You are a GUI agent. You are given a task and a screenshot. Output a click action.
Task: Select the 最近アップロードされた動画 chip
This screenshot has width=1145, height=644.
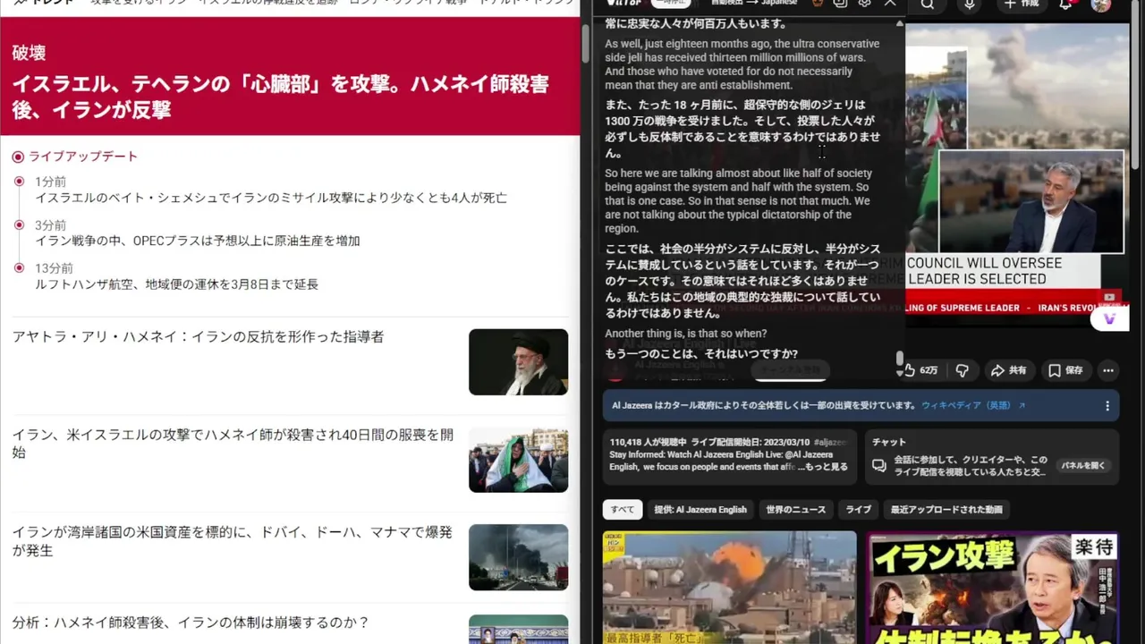[946, 509]
